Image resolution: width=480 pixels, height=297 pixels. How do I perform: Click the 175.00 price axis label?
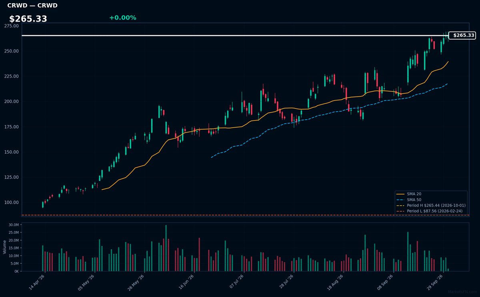click(x=12, y=127)
